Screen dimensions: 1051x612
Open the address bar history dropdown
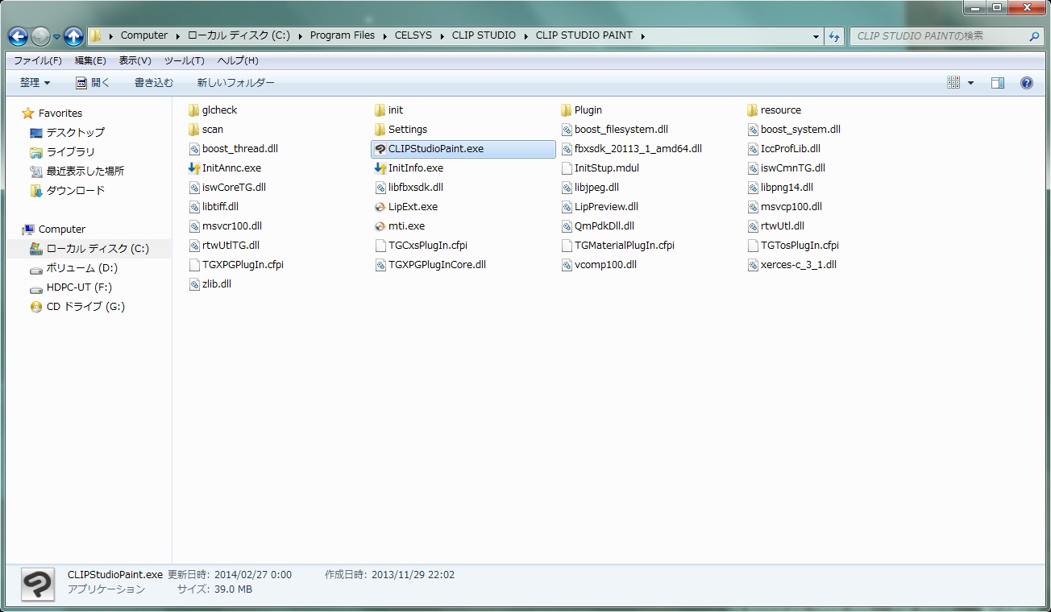pyautogui.click(x=816, y=36)
